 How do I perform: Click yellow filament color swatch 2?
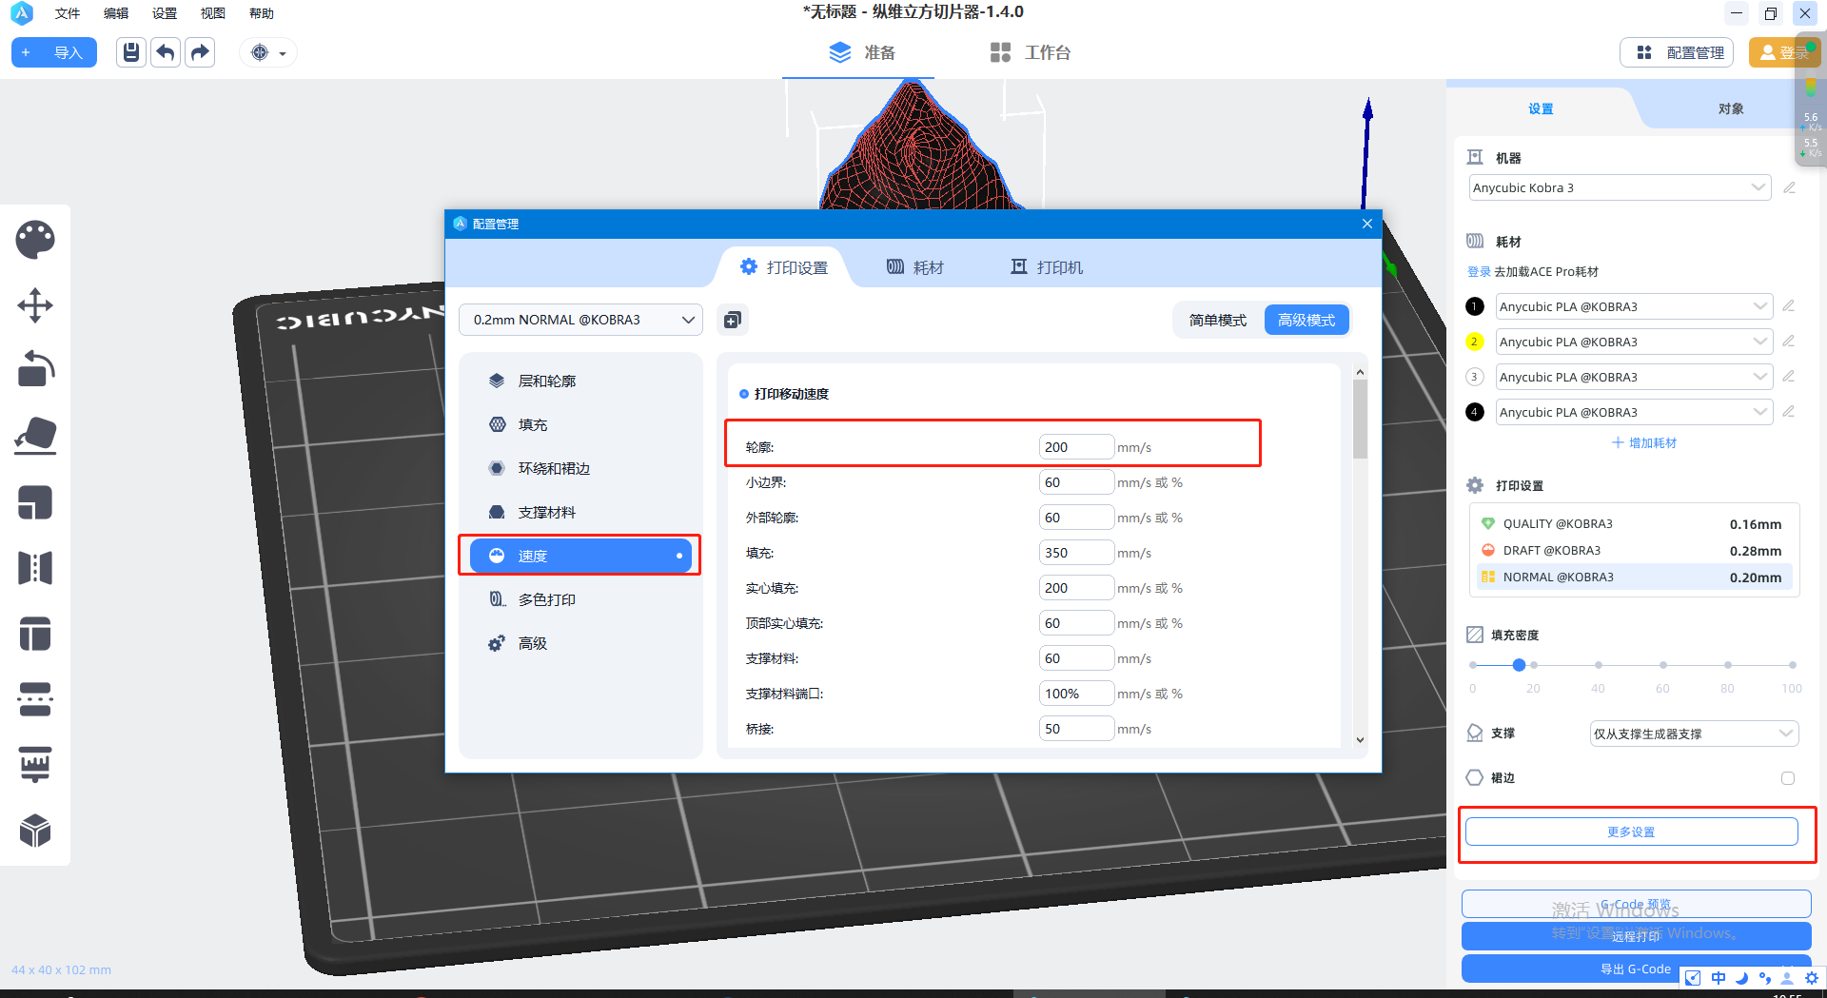(1475, 342)
